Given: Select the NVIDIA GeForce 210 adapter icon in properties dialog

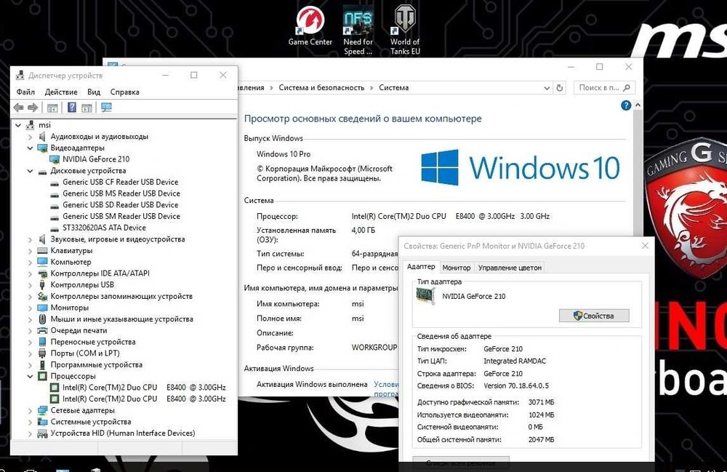Looking at the screenshot, I should click(425, 296).
